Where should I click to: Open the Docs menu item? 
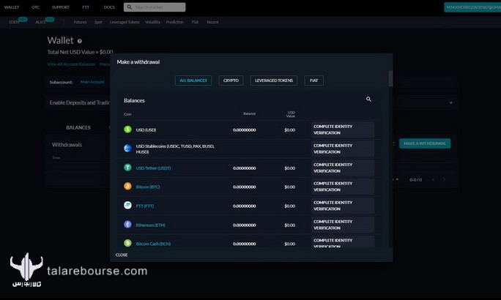click(109, 7)
